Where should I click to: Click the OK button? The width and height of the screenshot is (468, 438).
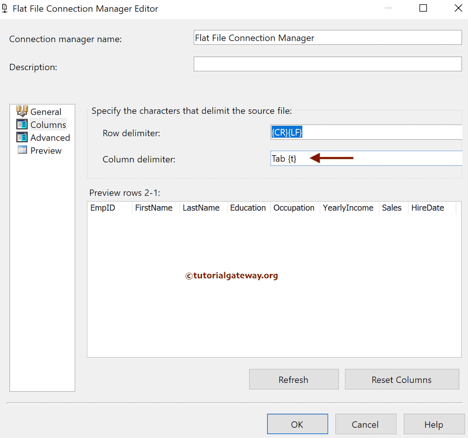coord(297,424)
